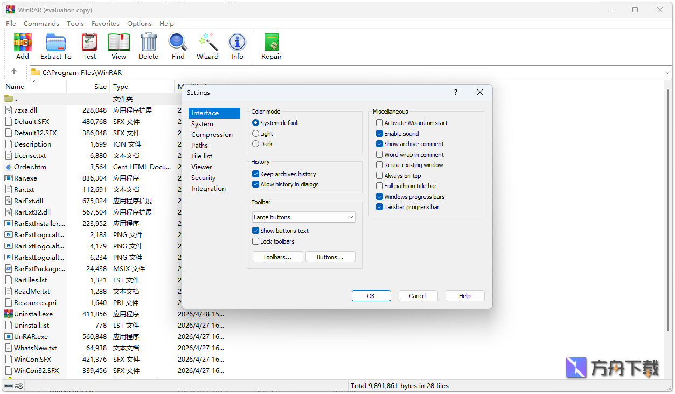
Task: Choose the Dark color mode
Action: tap(263, 144)
